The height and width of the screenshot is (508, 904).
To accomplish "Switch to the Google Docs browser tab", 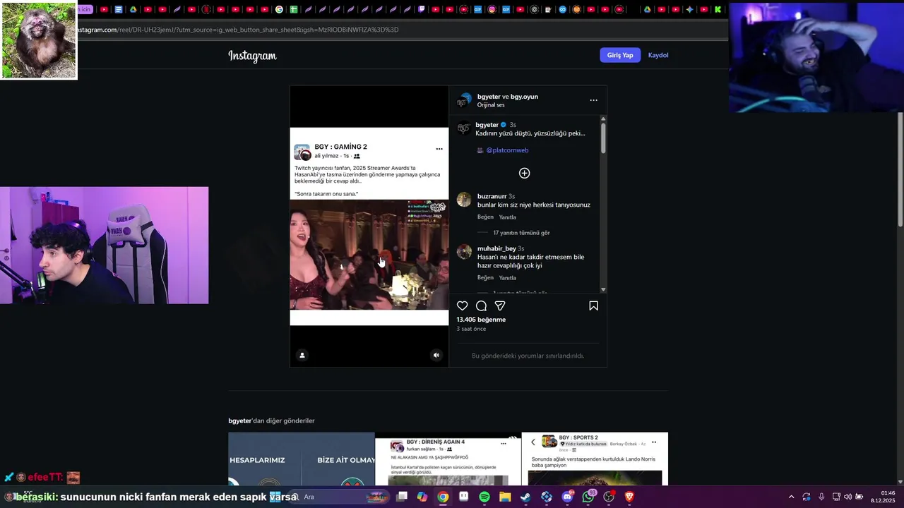I will pos(119,10).
